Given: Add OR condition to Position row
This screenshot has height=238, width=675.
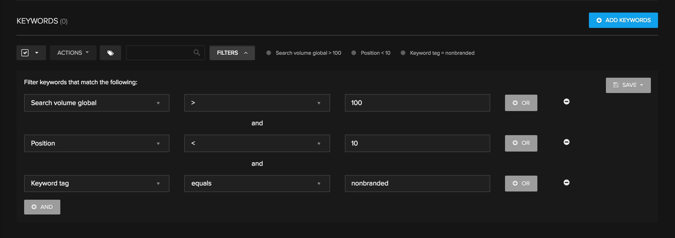Looking at the screenshot, I should 521,143.
